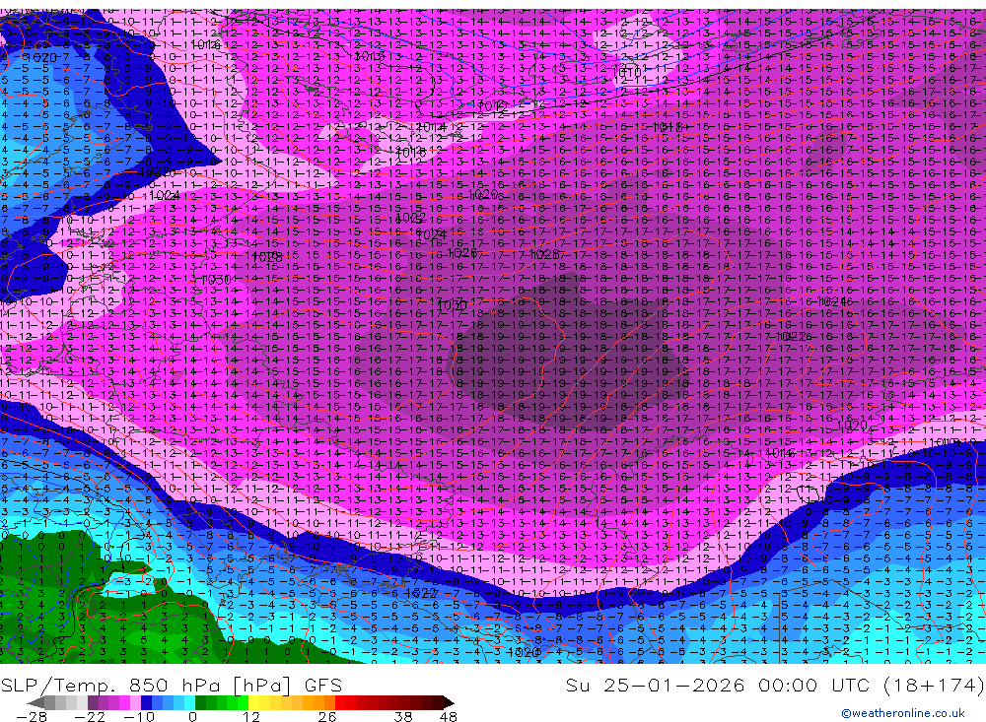Click the weatheronline.co.uk copyright link

coord(903,713)
